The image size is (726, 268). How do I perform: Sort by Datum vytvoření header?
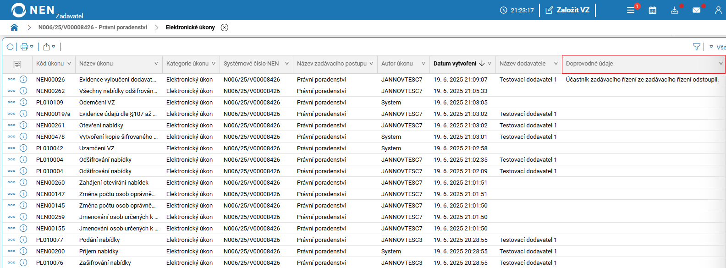click(455, 64)
